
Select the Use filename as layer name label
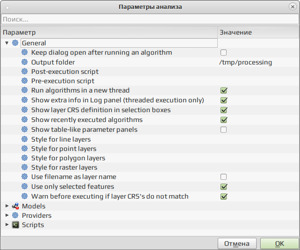pyautogui.click(x=74, y=177)
